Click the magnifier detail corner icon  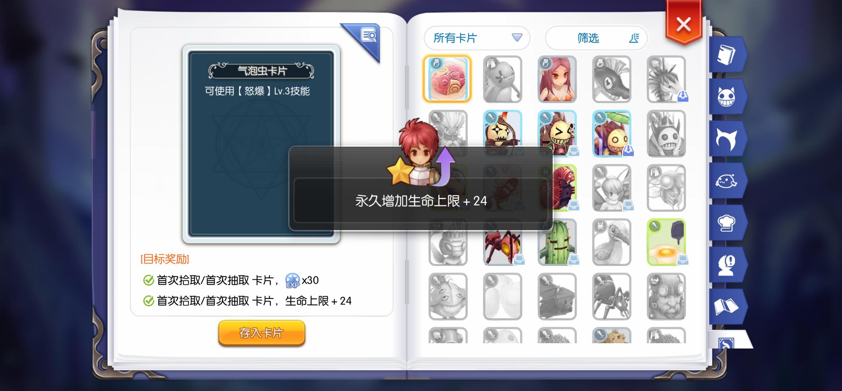click(367, 37)
